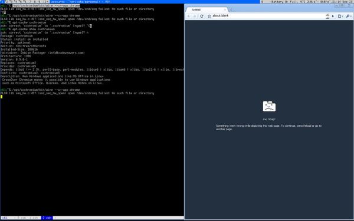The height and width of the screenshot is (221, 354).
Task: Click the 'CrossOver Chromium makes it possible' line
Action: tap(56, 80)
